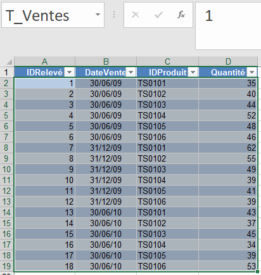Click the table resize handle at bottom-right corner
261x275 pixels.
[257, 271]
